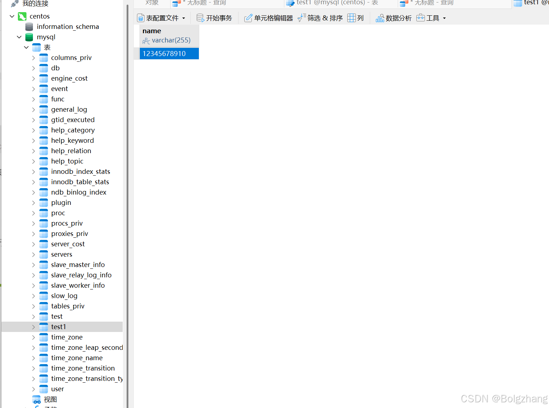Image resolution: width=549 pixels, height=408 pixels.
Task: Switch to the 对象 tab
Action: pos(152,3)
